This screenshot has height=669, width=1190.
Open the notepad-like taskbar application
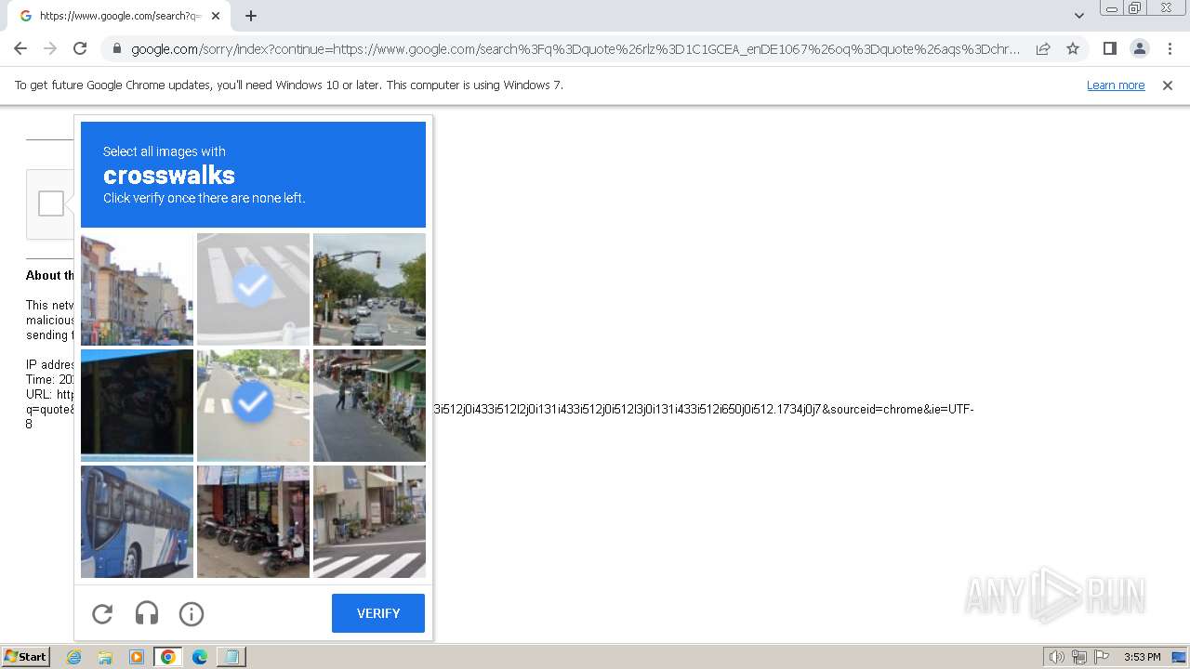(231, 657)
